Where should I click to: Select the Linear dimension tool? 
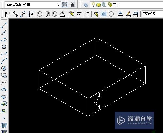pos(8,14)
